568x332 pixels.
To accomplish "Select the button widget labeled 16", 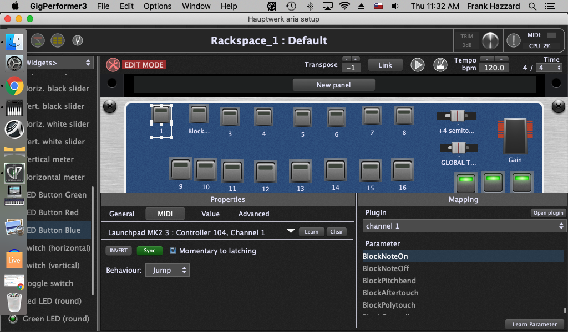I will 403,170.
